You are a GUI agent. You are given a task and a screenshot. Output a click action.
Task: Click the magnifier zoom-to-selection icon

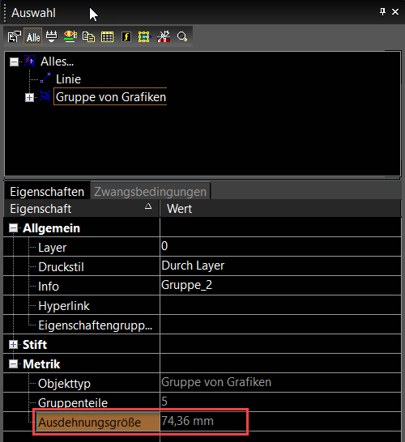tap(182, 36)
